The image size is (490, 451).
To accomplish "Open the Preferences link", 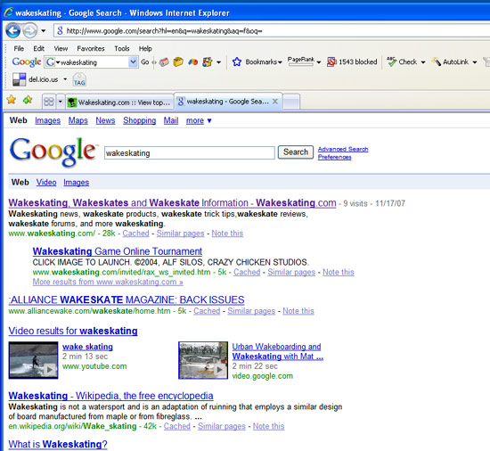I will point(334,157).
